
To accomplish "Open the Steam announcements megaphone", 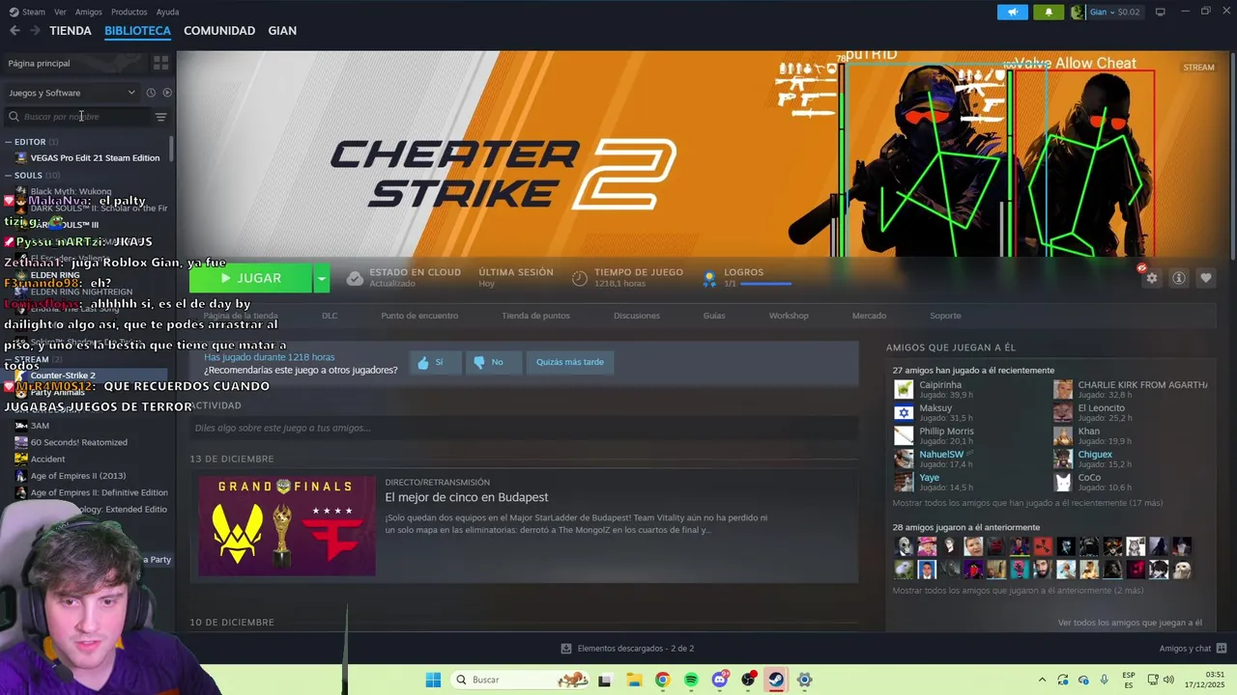I will (1013, 12).
